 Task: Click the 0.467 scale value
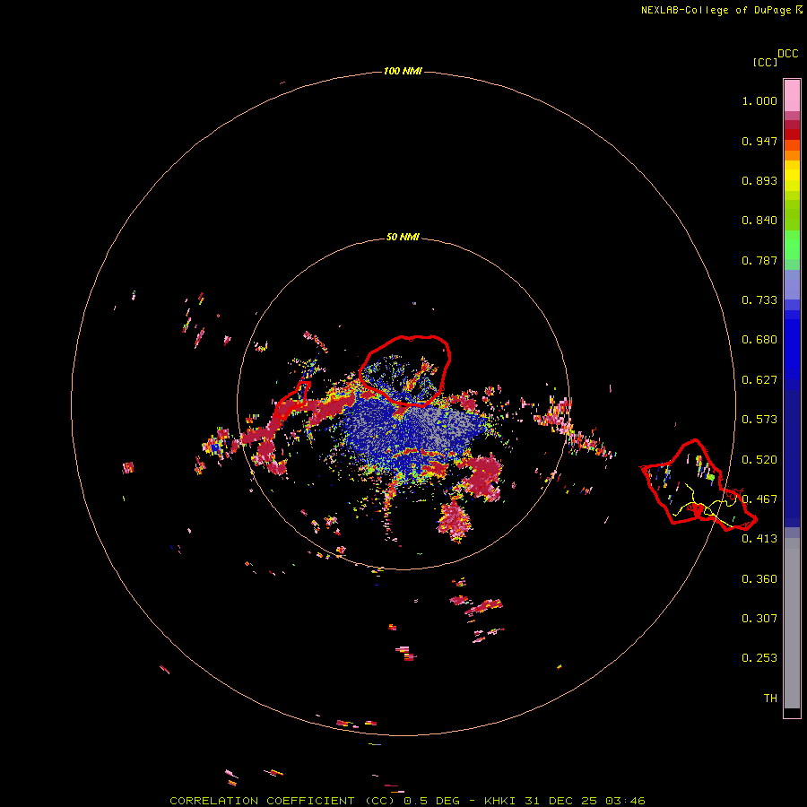point(759,499)
